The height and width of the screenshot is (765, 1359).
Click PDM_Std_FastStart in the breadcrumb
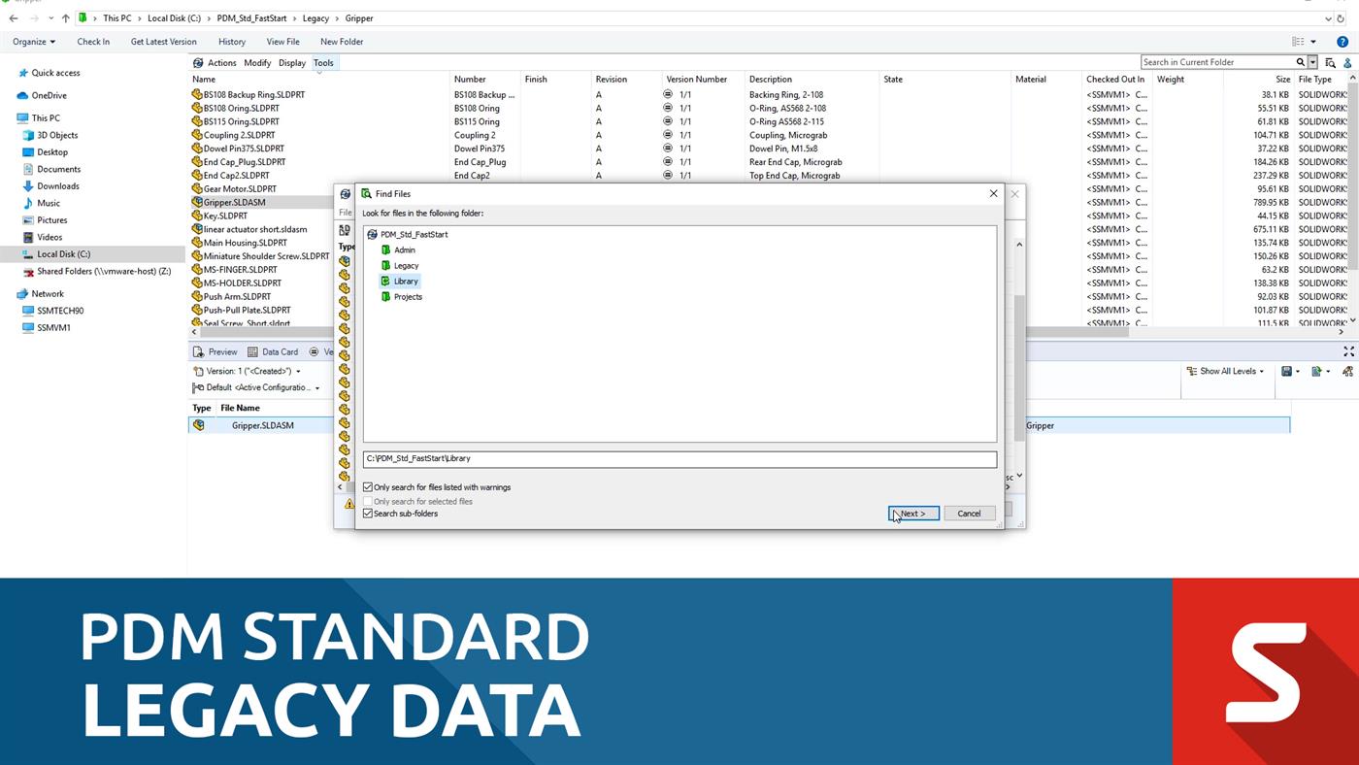pyautogui.click(x=251, y=18)
